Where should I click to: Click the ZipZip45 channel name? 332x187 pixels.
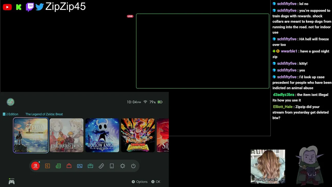tap(65, 7)
